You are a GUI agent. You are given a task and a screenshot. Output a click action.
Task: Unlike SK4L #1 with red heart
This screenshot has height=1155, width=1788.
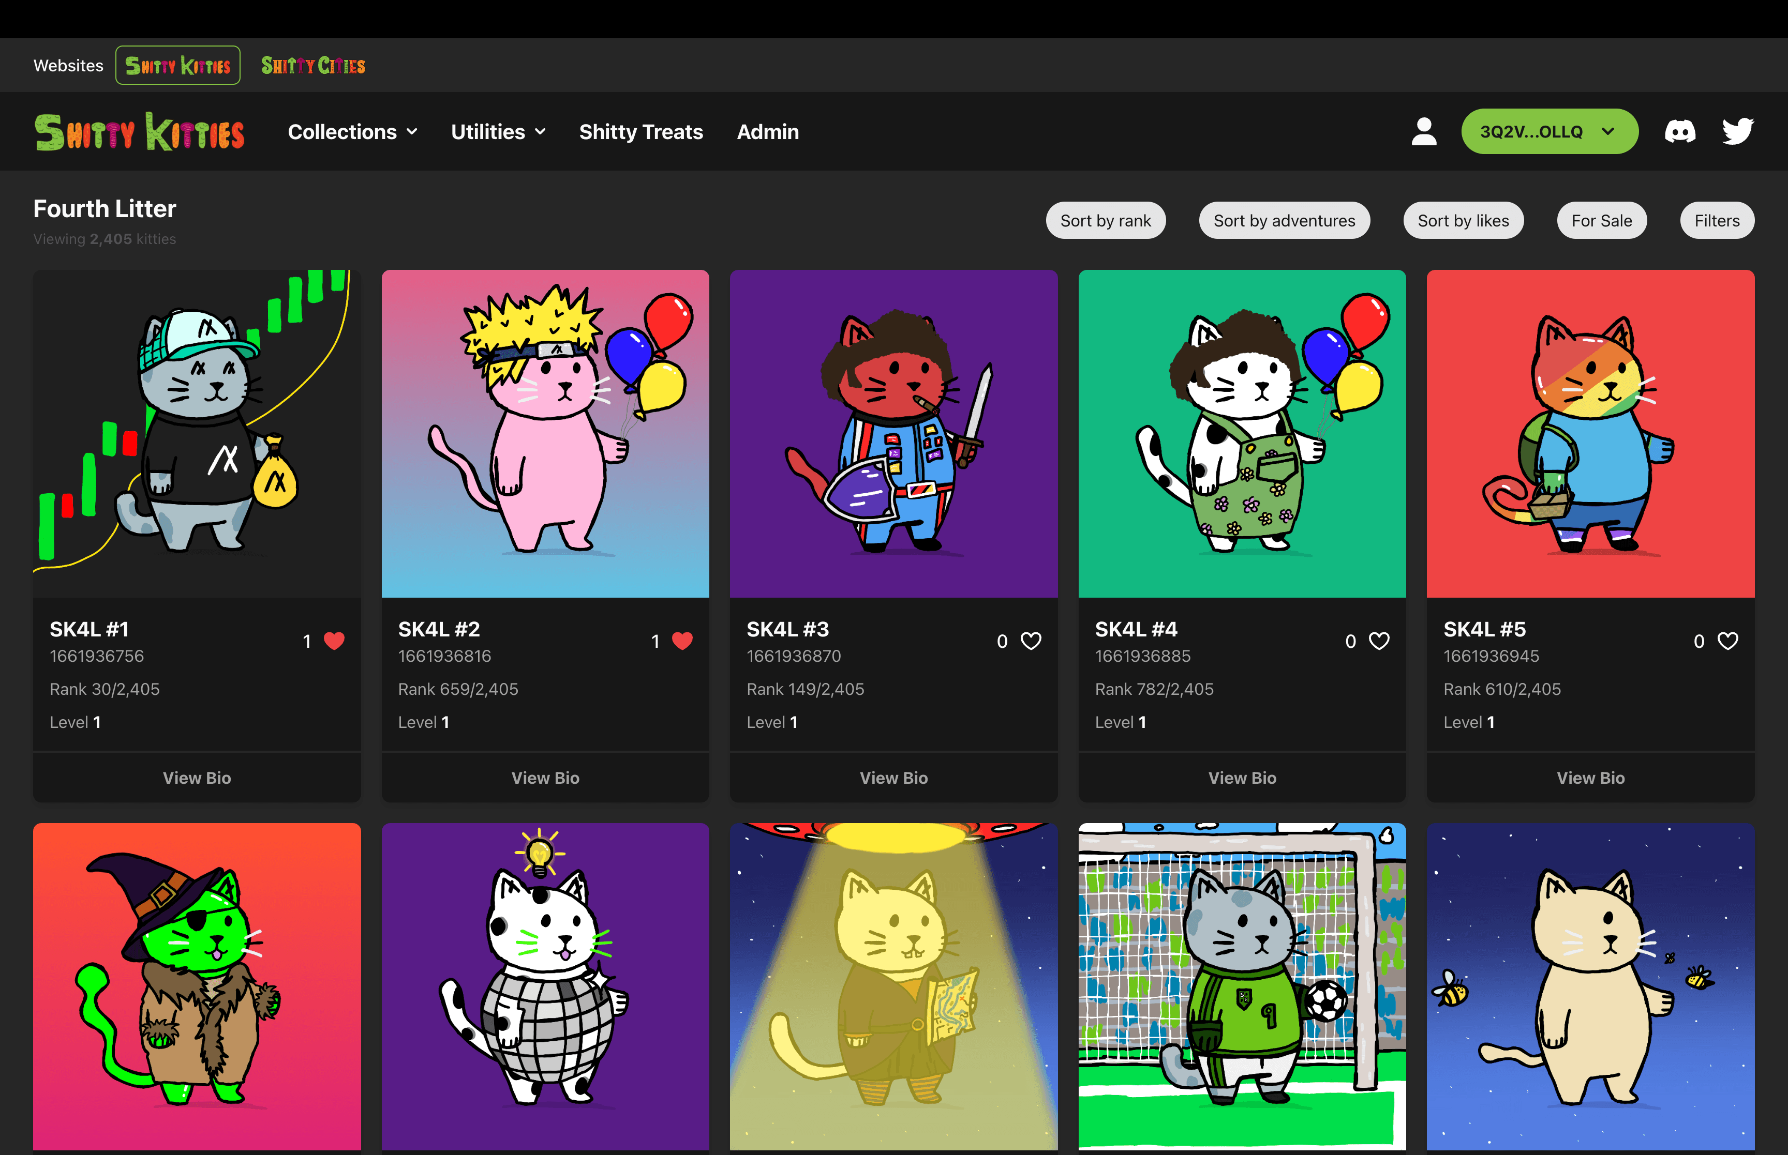pyautogui.click(x=334, y=641)
